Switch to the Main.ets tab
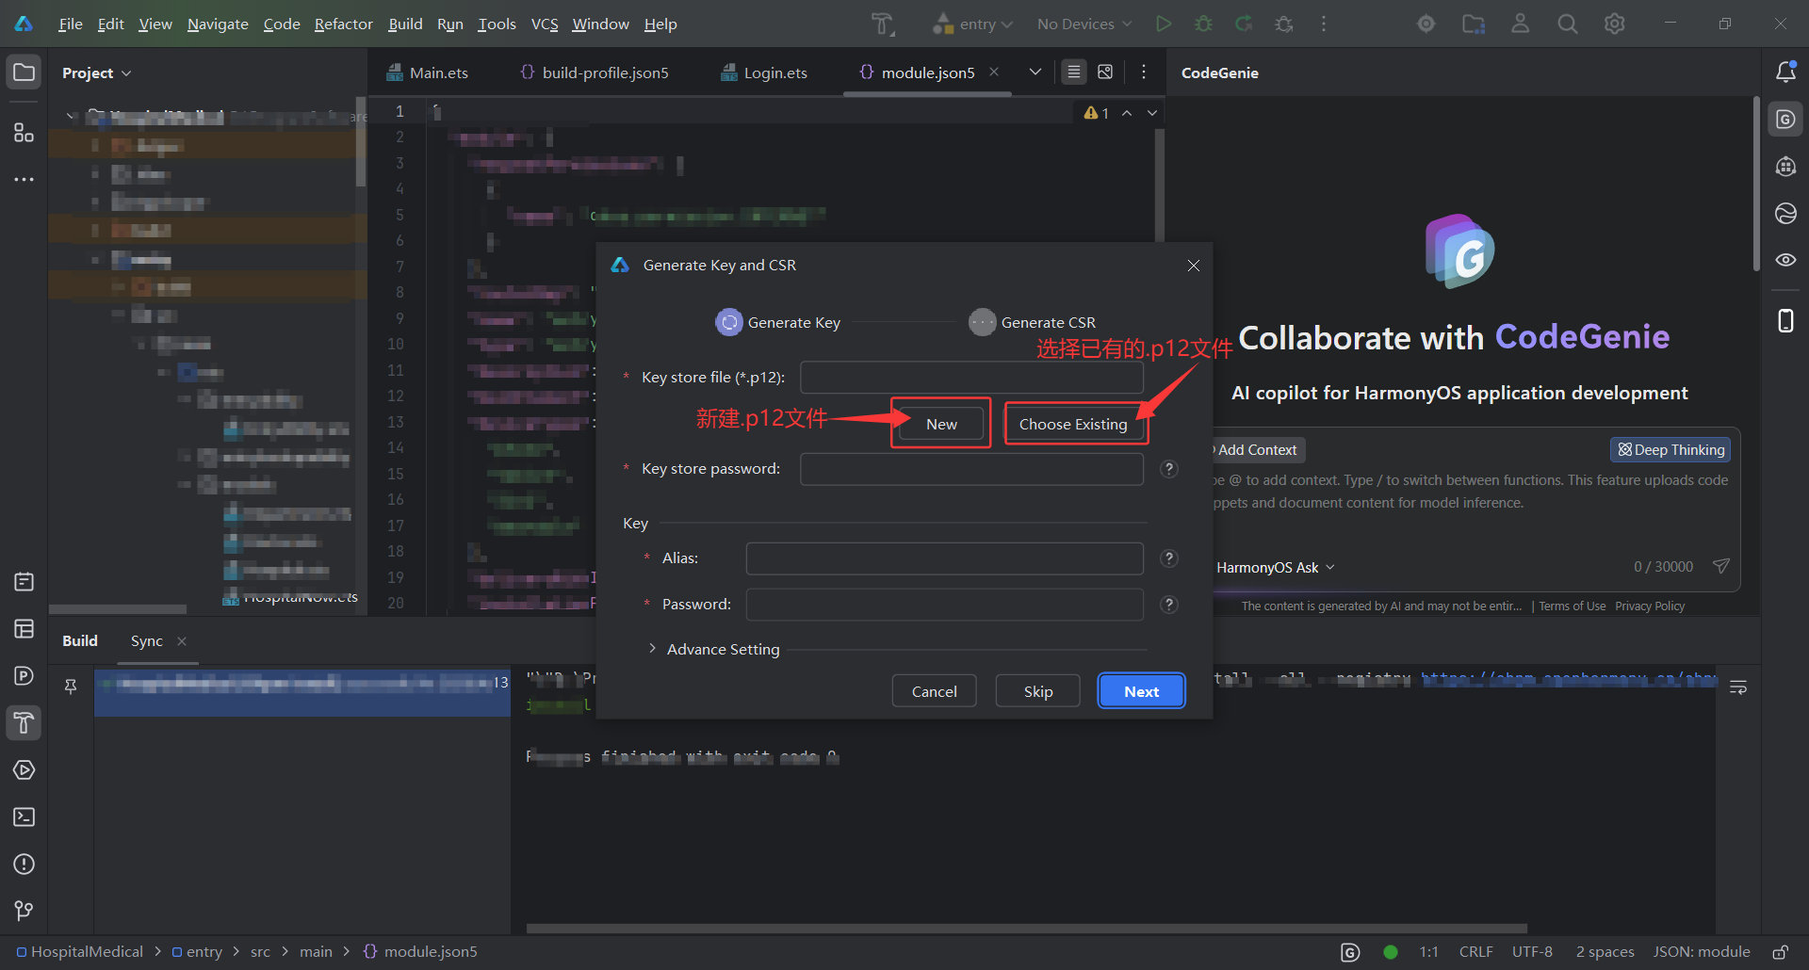This screenshot has height=970, width=1809. [427, 73]
